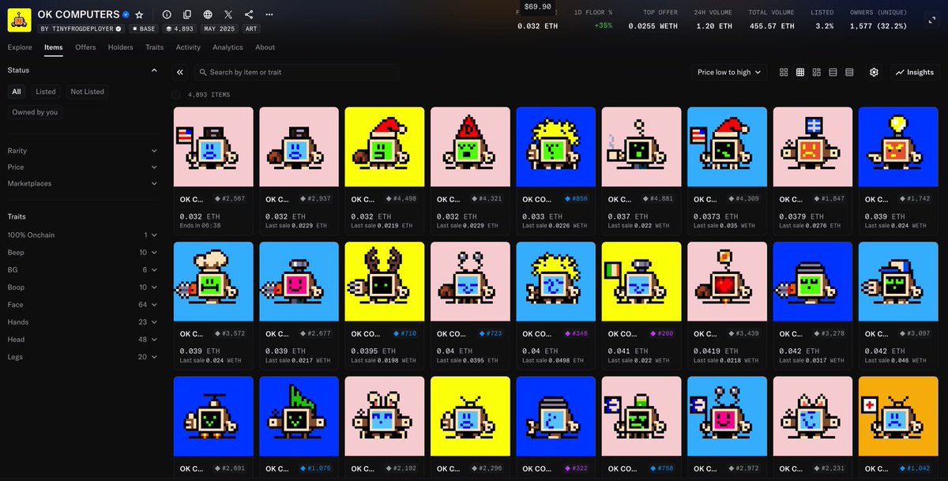
Task: Switch to list view
Action: (833, 72)
